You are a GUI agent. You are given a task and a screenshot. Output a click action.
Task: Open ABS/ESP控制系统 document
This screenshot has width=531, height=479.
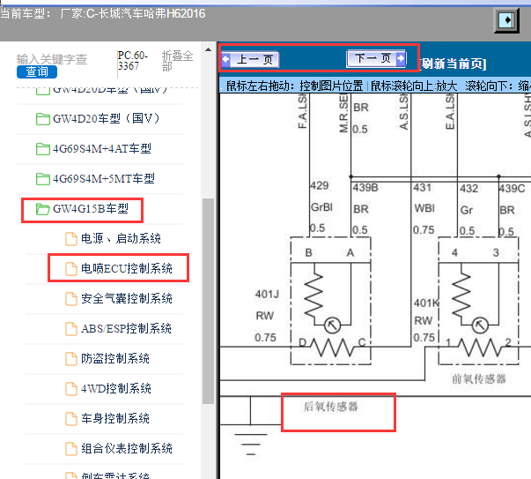click(x=126, y=328)
